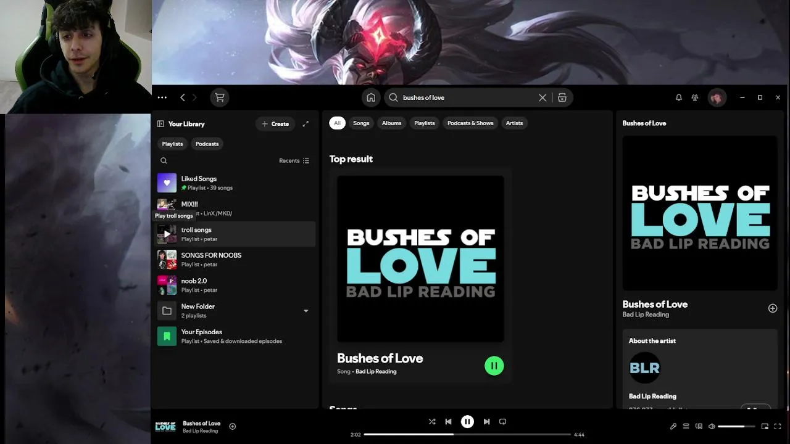790x444 pixels.
Task: Open Friend Activity icon
Action: pos(695,97)
